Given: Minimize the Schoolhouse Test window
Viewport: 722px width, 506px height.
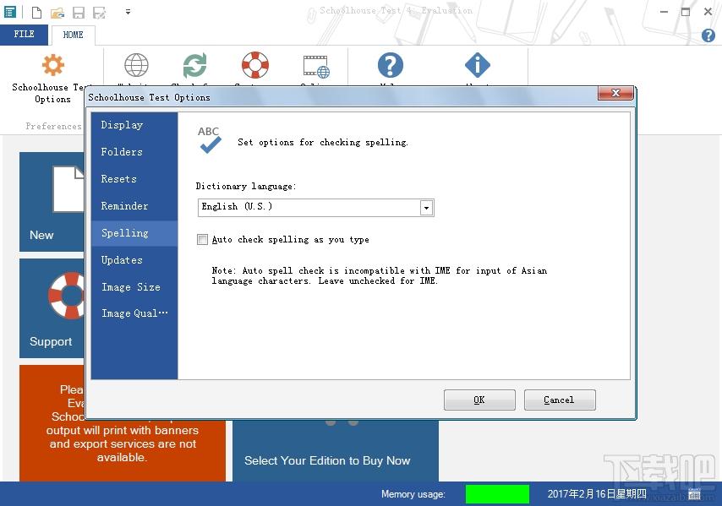Looking at the screenshot, I should pos(664,12).
